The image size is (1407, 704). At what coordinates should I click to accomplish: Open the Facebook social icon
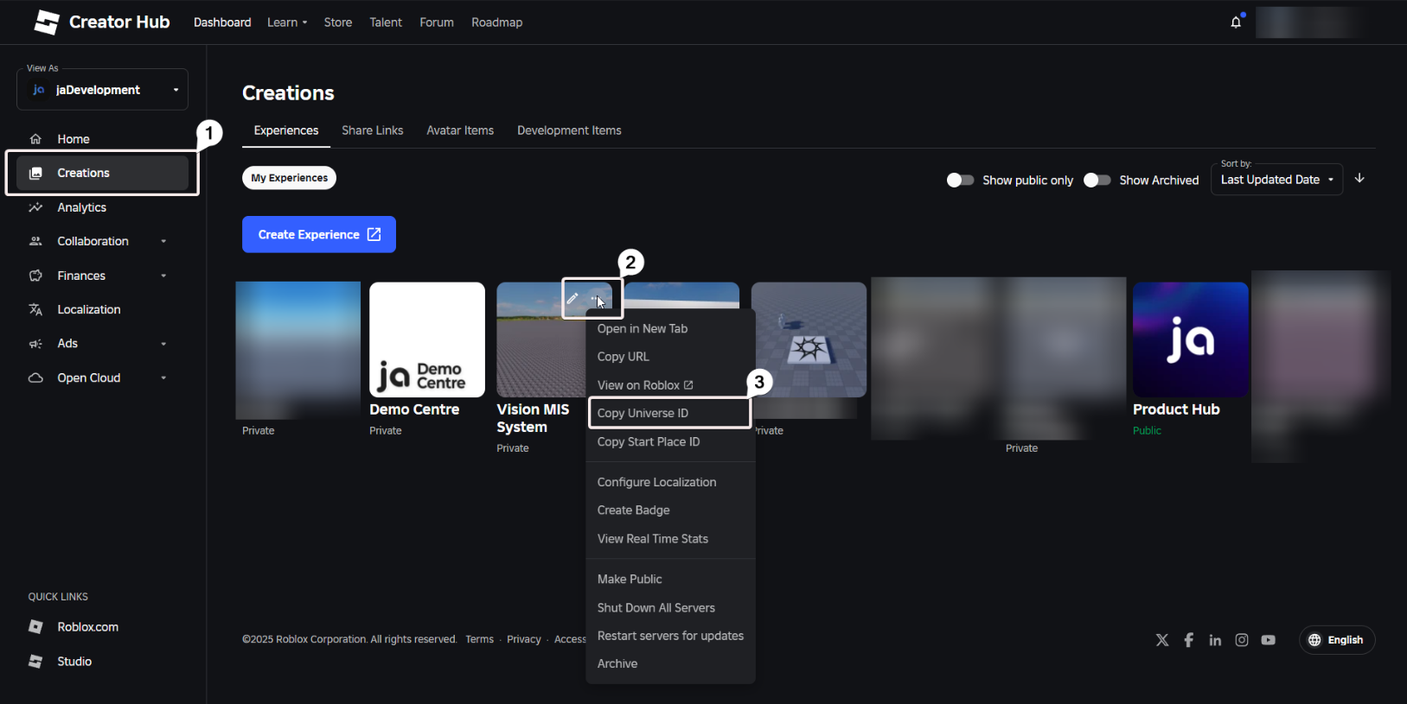coord(1189,640)
